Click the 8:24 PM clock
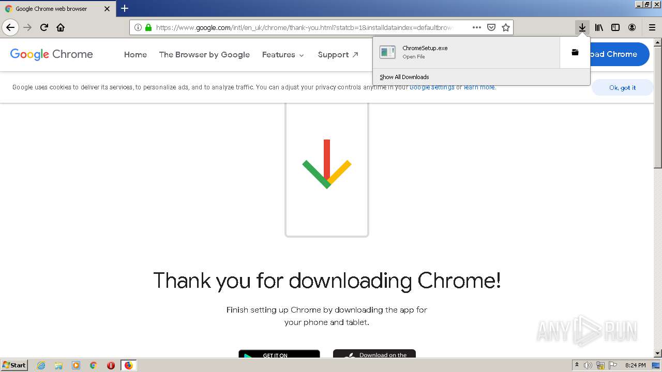 tap(636, 365)
